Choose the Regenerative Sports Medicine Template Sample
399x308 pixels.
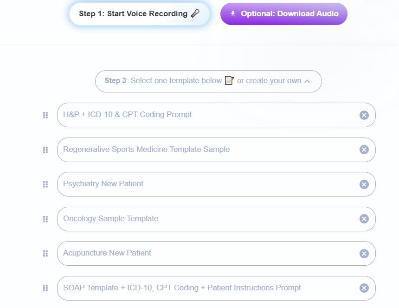[204, 150]
